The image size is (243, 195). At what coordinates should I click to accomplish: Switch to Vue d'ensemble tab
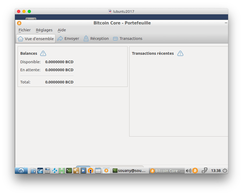[36, 39]
